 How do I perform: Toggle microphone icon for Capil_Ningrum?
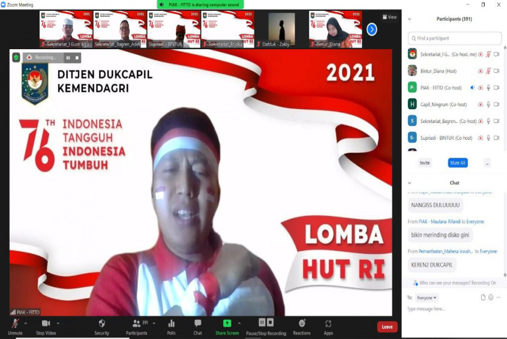488,104
